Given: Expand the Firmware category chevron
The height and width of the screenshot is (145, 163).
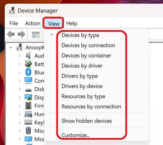Looking at the screenshot, I should pyautogui.click(x=20, y=106).
